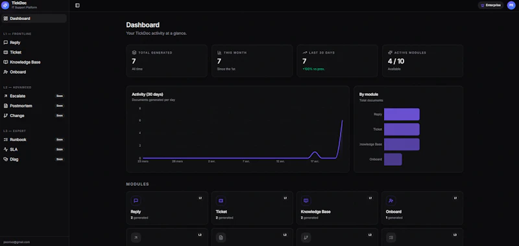
Task: Open the Onboard module card
Action: 422,208
